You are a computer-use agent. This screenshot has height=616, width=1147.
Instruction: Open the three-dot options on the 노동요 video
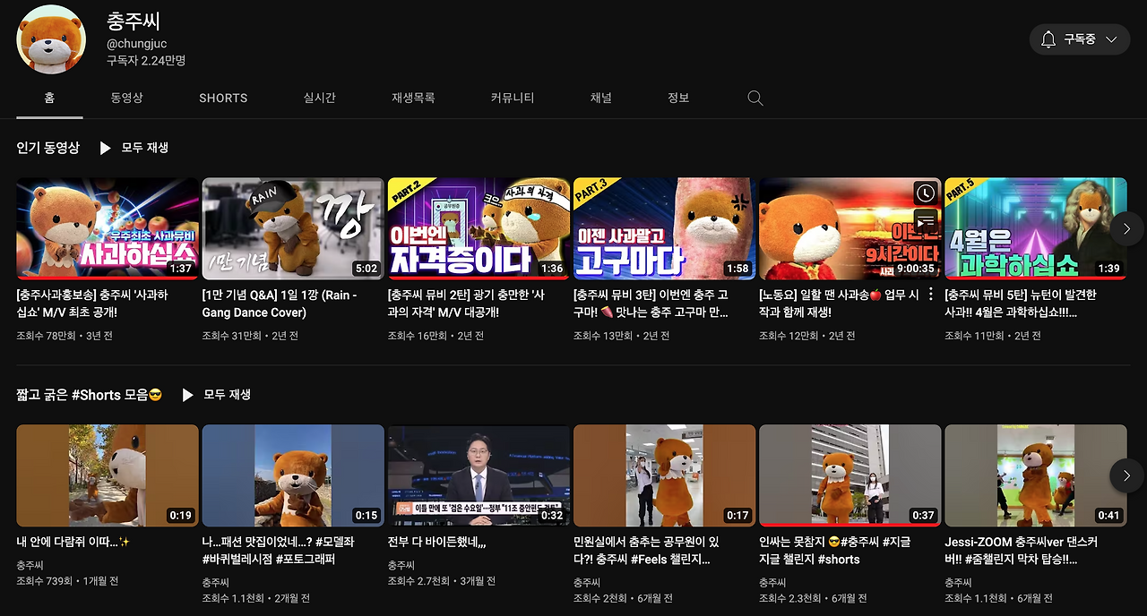(x=931, y=295)
